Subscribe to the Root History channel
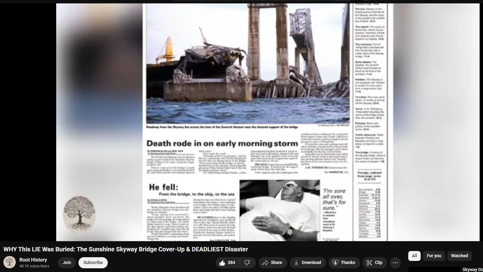 [x=93, y=263]
